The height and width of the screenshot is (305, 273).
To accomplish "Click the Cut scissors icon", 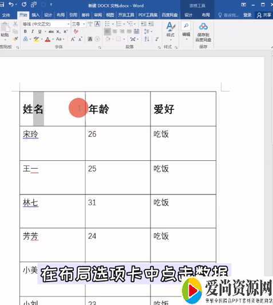I will pyautogui.click(x=15, y=24).
